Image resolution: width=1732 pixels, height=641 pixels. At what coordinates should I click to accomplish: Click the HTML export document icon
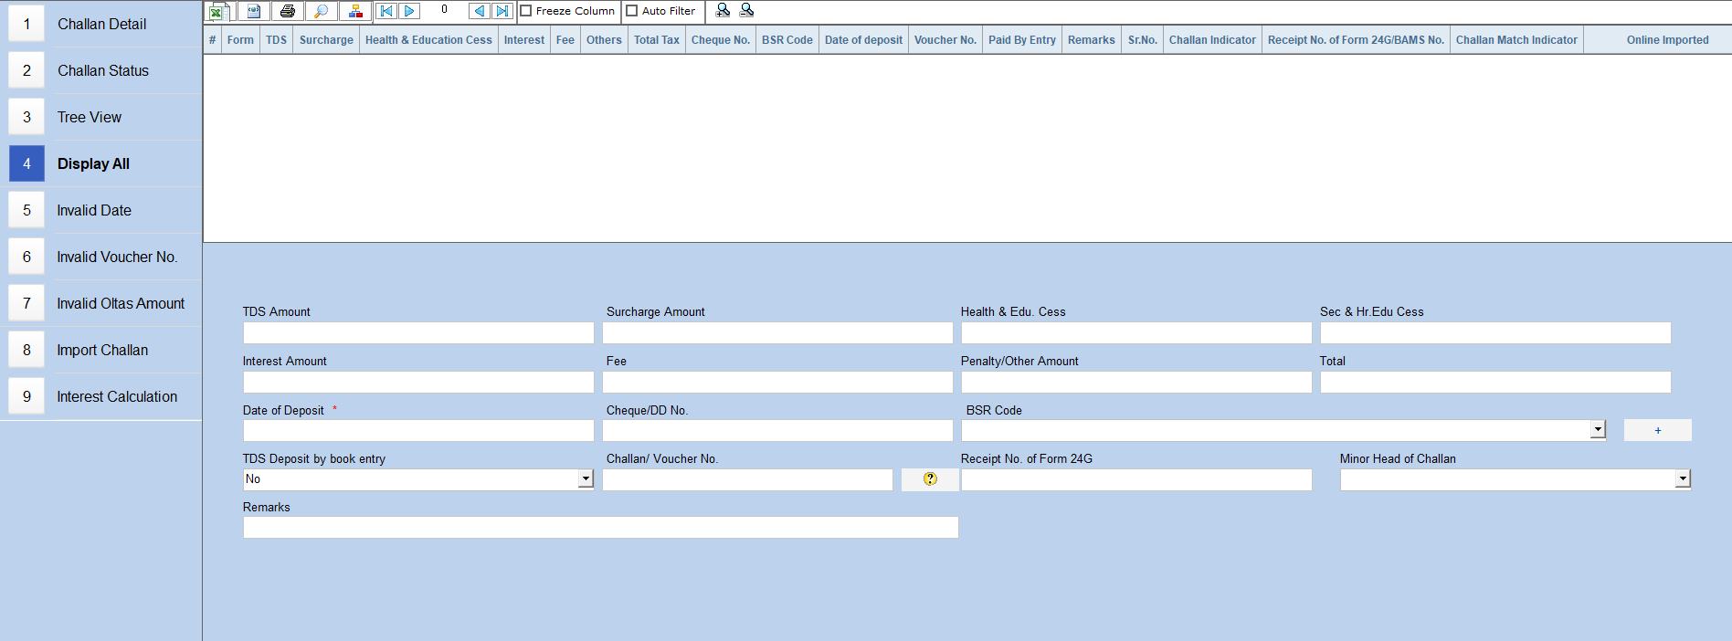coord(253,11)
